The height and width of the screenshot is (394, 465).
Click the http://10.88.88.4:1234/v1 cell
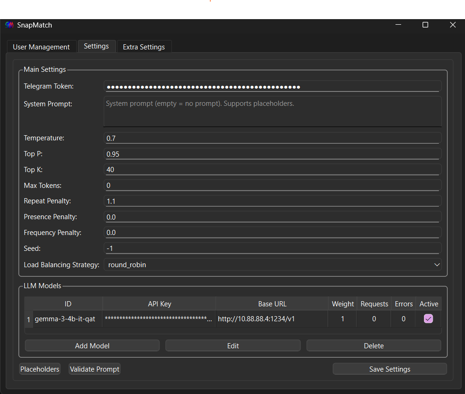(x=272, y=319)
